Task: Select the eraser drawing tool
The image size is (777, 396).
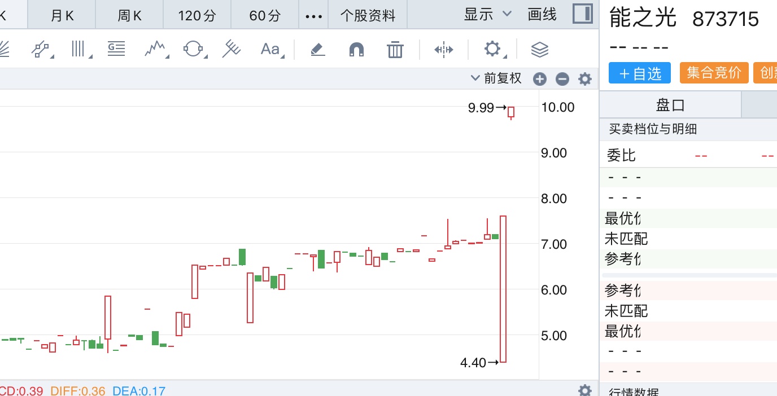Action: point(318,50)
